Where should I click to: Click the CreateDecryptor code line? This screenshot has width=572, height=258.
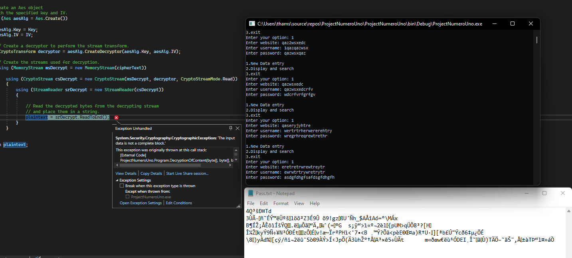click(90, 52)
